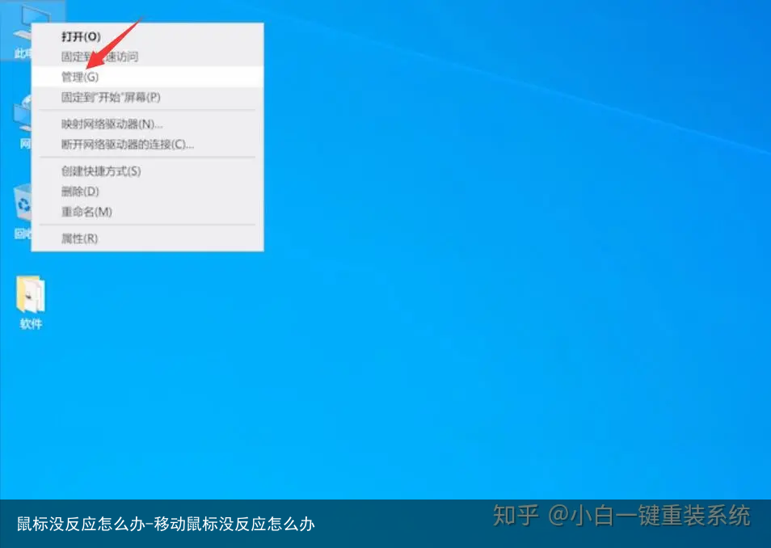The width and height of the screenshot is (771, 548).
Task: Create shortcut via 创建快捷方式(S)
Action: pos(101,171)
